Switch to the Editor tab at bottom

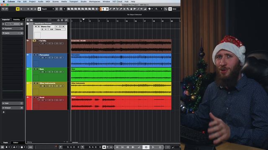pyautogui.click(x=16, y=142)
